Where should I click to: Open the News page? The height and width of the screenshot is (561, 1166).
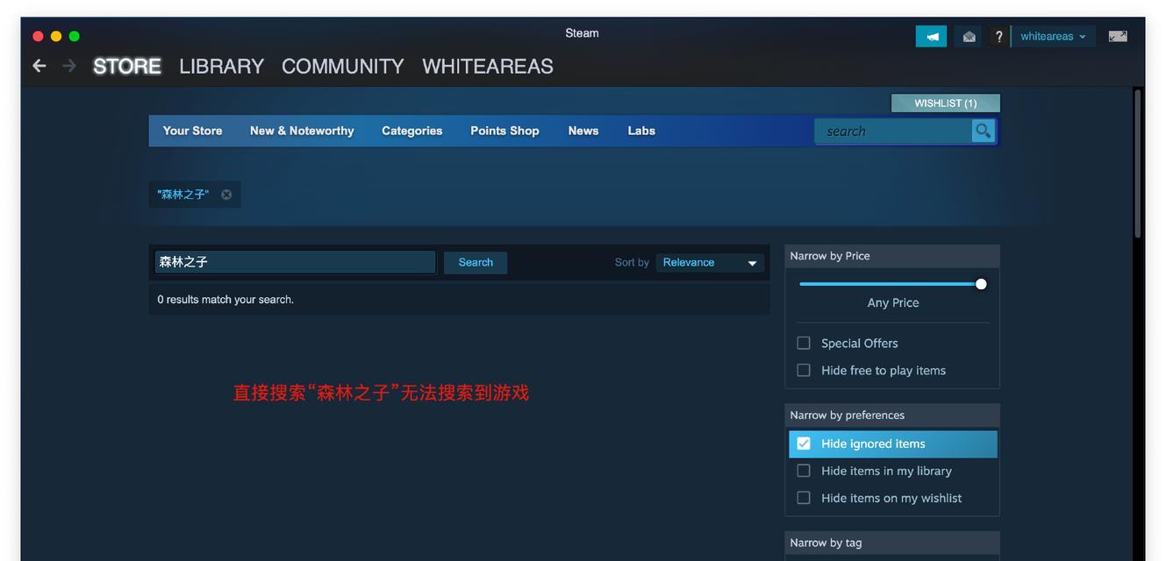[x=583, y=131]
